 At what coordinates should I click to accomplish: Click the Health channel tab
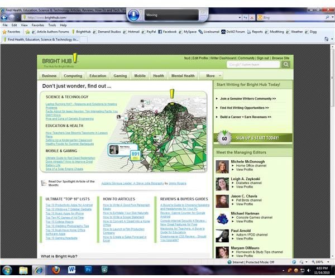[x=159, y=76]
